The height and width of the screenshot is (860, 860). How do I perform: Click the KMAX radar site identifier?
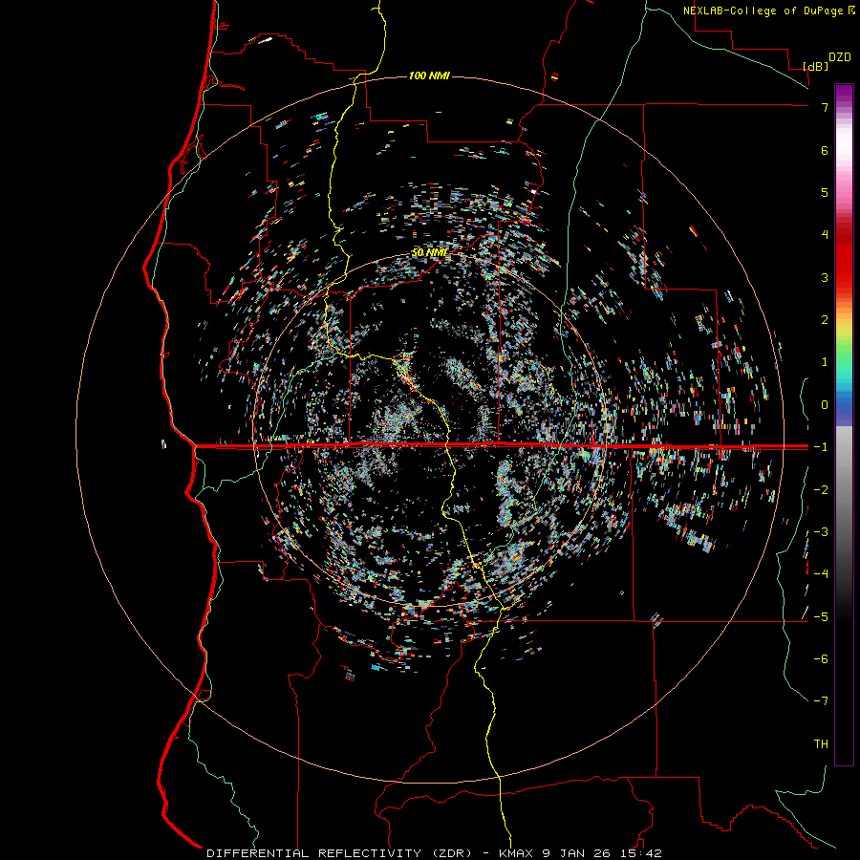(x=517, y=853)
